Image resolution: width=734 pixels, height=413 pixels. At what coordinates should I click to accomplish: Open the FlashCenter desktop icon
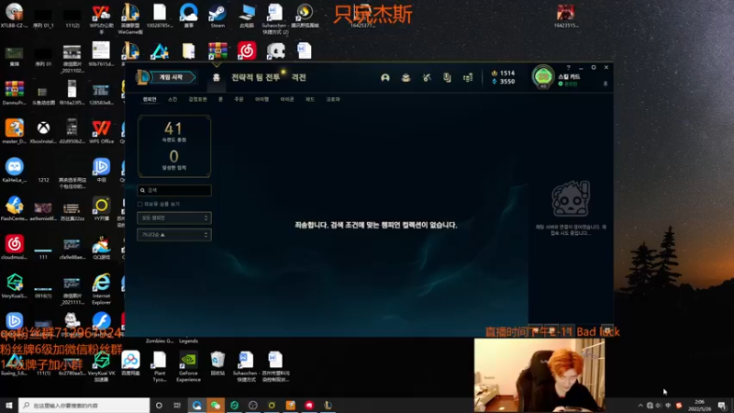pos(15,209)
